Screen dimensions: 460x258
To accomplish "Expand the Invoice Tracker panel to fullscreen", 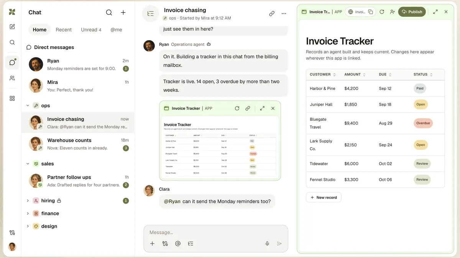I will point(435,12).
